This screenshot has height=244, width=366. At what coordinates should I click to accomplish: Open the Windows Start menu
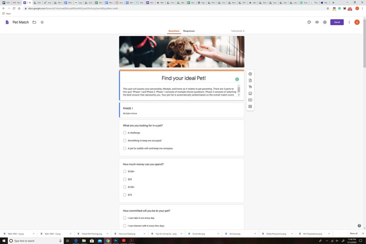[4, 240]
